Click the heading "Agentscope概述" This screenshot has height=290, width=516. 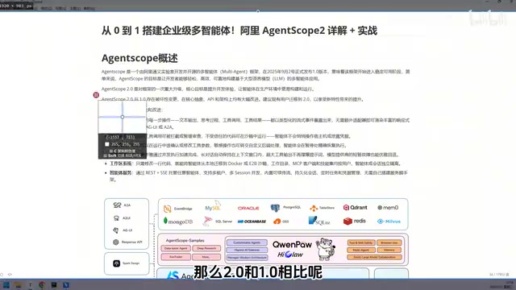[139, 58]
